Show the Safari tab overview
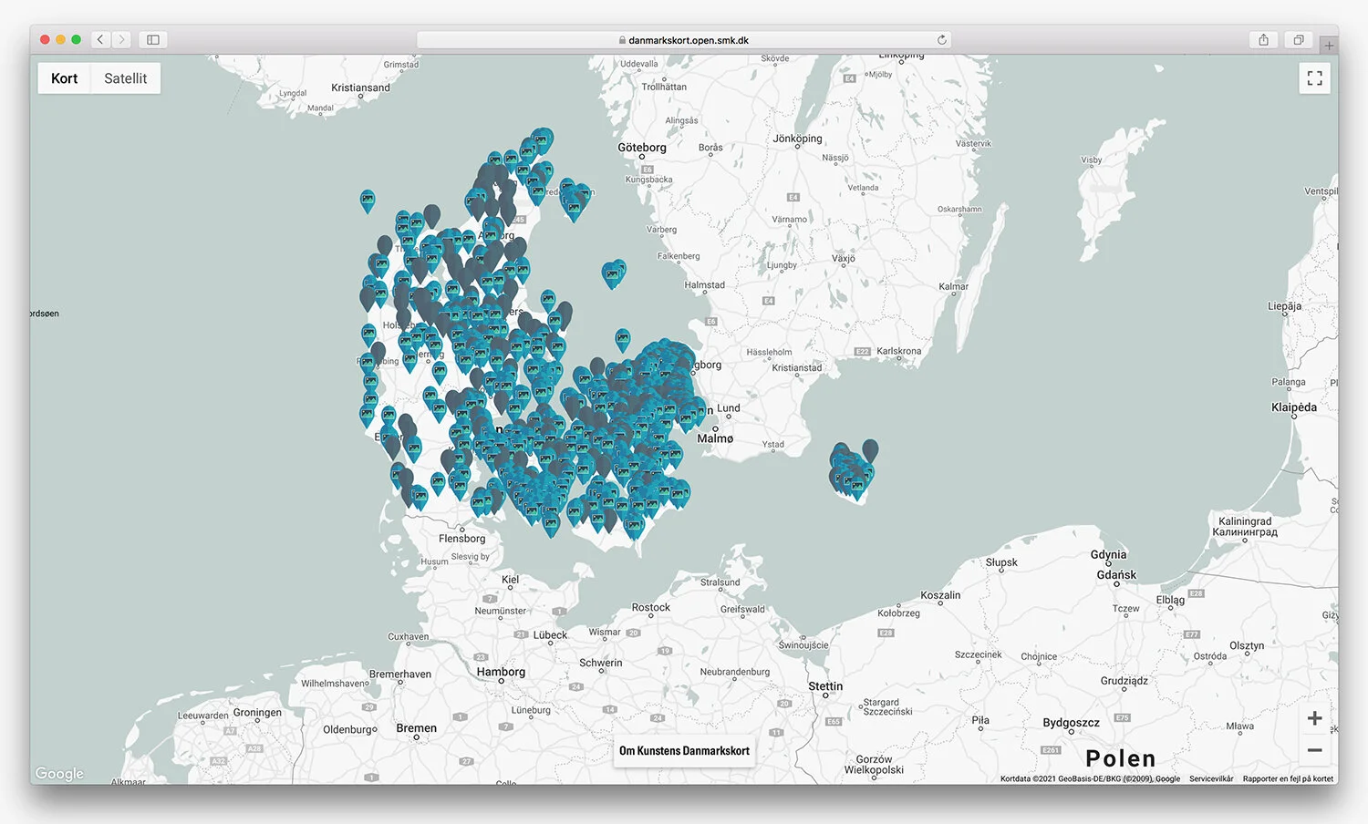 point(1298,39)
